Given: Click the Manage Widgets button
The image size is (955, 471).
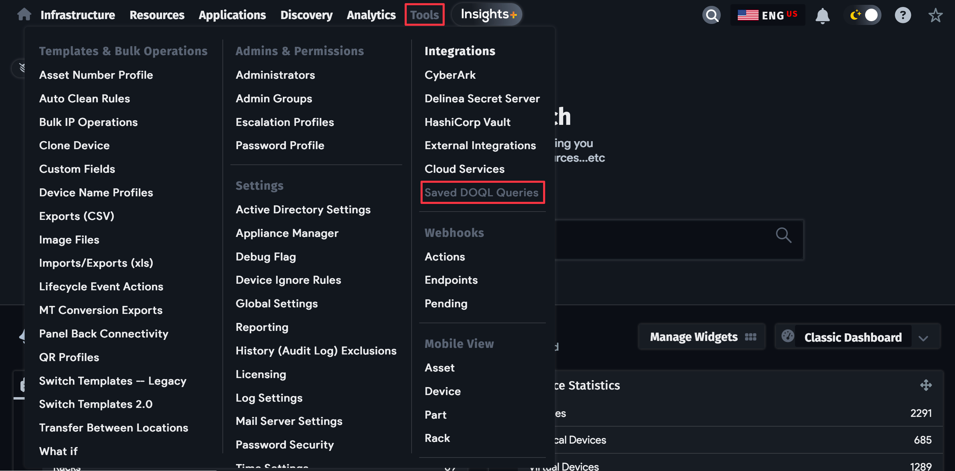Looking at the screenshot, I should click(701, 336).
